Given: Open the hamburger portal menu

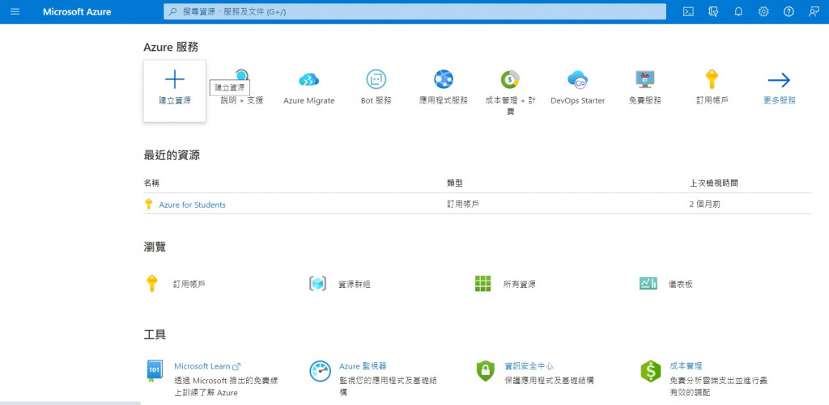Looking at the screenshot, I should click(x=15, y=11).
